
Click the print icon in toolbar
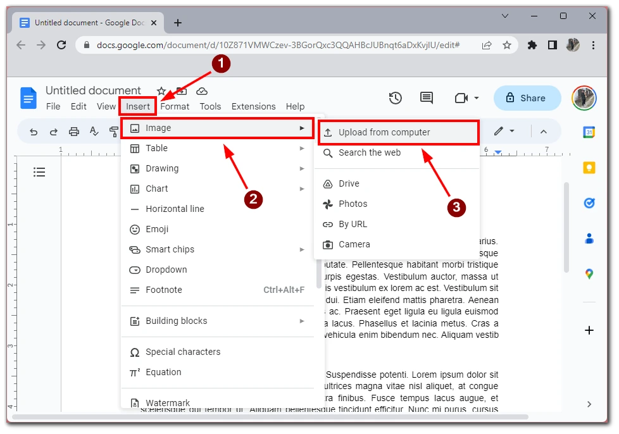tap(74, 132)
